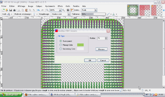
Task: Click the Preview button
Action: tap(102, 49)
